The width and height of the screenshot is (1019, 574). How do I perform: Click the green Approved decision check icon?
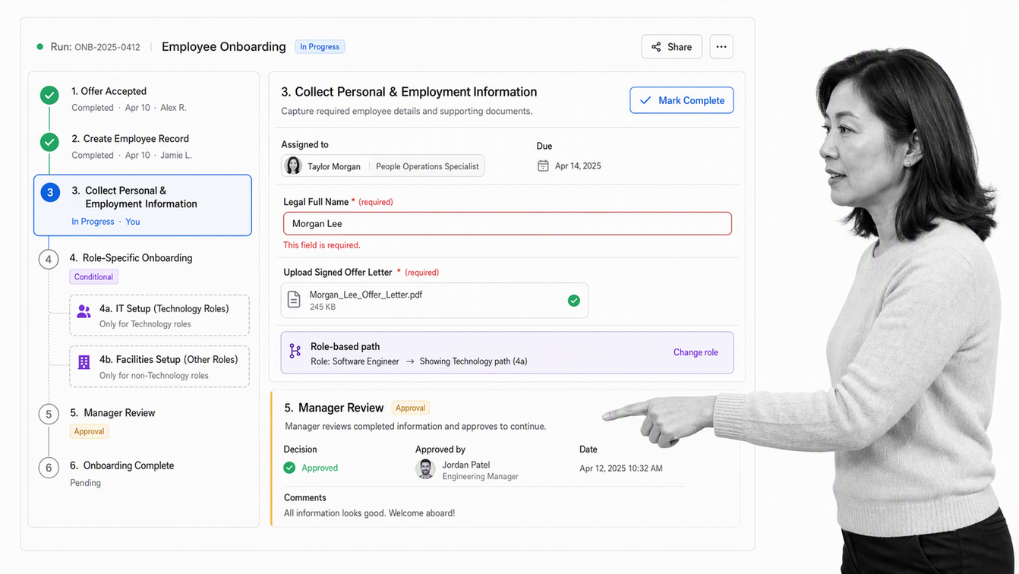click(289, 468)
